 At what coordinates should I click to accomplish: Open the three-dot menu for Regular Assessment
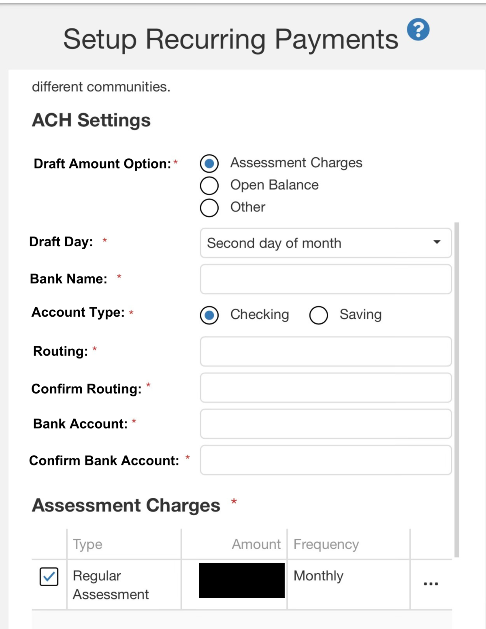pyautogui.click(x=431, y=584)
